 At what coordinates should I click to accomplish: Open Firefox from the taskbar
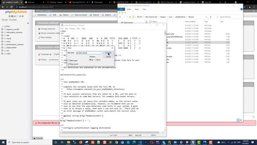tap(81, 142)
